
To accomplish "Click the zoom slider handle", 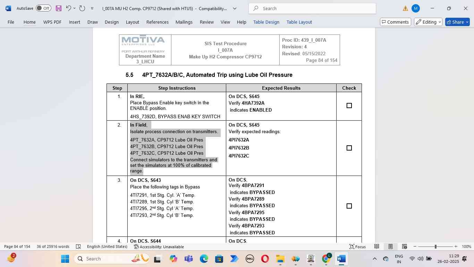I will (x=435, y=246).
